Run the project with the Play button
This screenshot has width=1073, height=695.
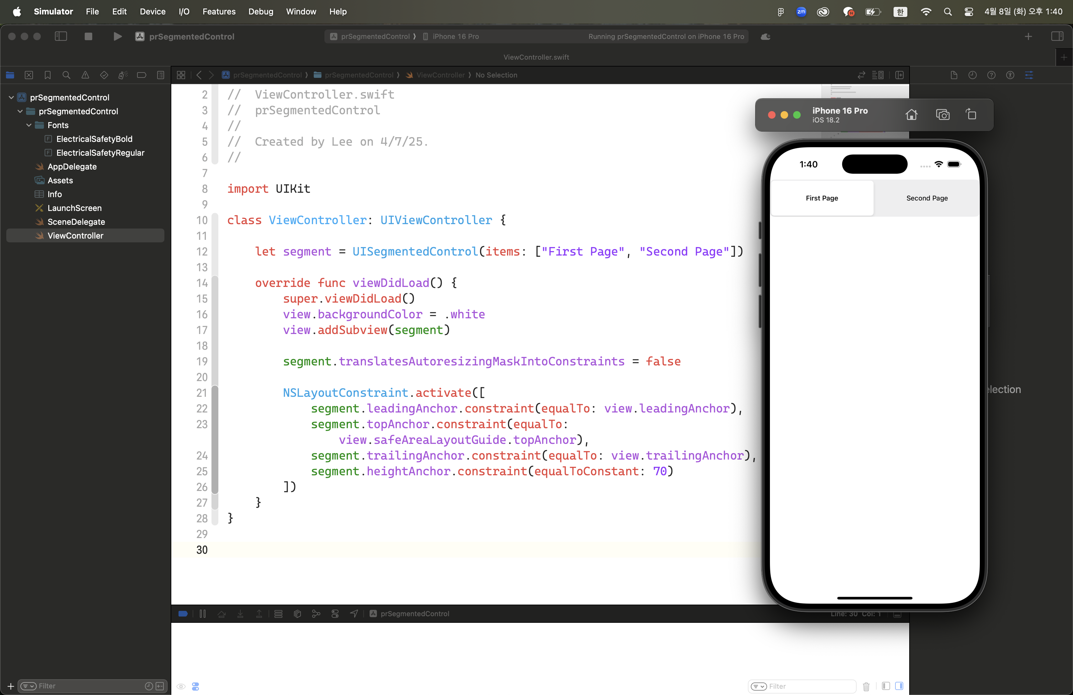[117, 36]
